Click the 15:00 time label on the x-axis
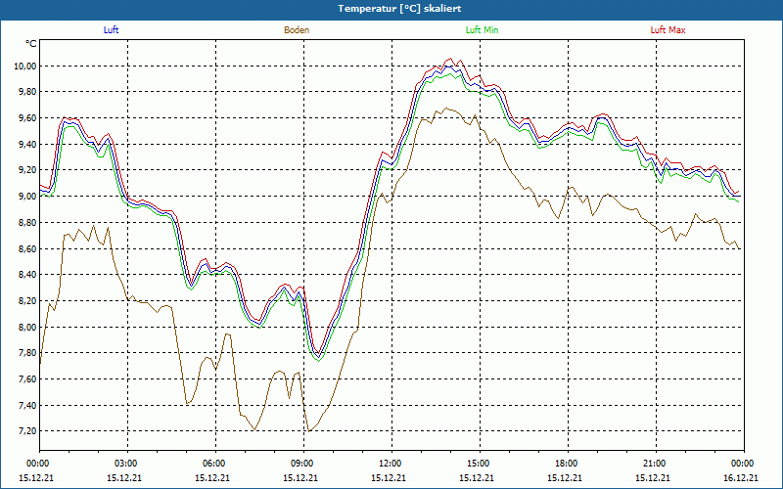 (x=480, y=464)
